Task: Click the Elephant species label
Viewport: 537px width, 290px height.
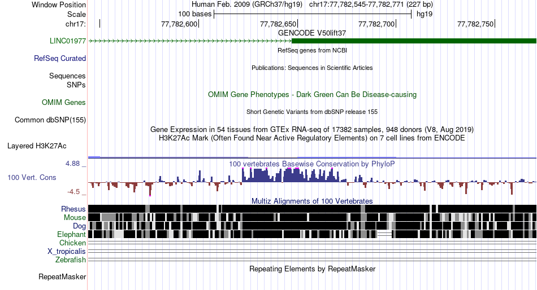Action: point(72,234)
